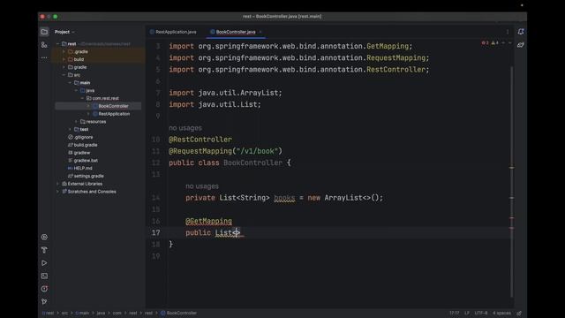This screenshot has height=318, width=565.
Task: Expand Scratches and Consoles node
Action: point(57,192)
